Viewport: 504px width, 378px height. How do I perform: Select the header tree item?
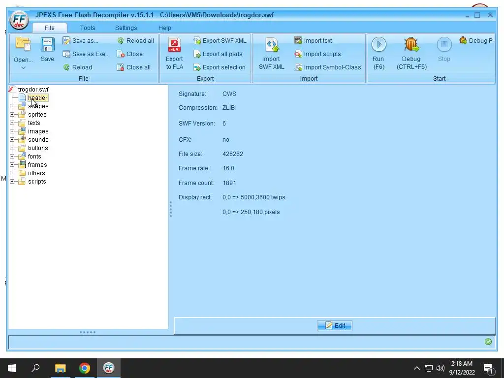pos(37,98)
